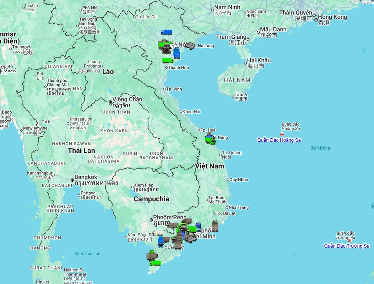374x284 pixels.
Task: Click the Bangkok city label
Action: (86, 176)
